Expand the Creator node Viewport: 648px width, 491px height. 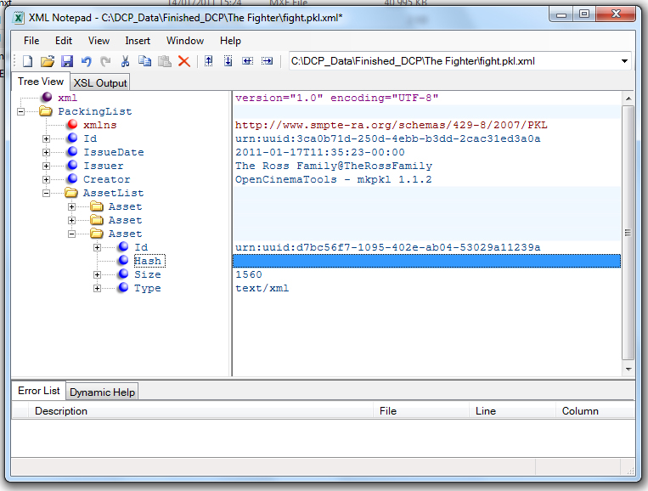coord(46,180)
